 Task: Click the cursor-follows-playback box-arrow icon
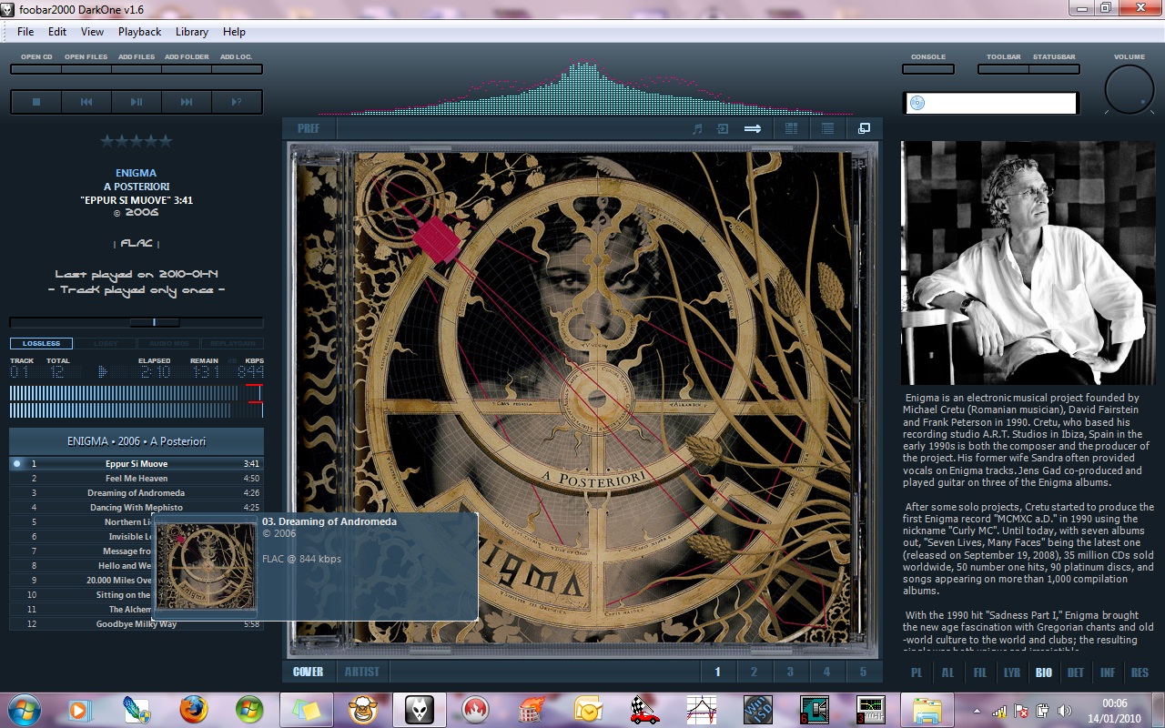coord(723,128)
